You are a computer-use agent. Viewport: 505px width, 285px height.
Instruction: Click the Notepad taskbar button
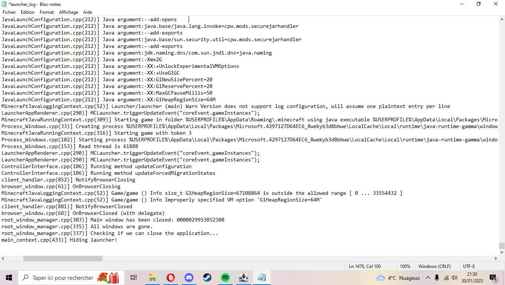(x=261, y=278)
